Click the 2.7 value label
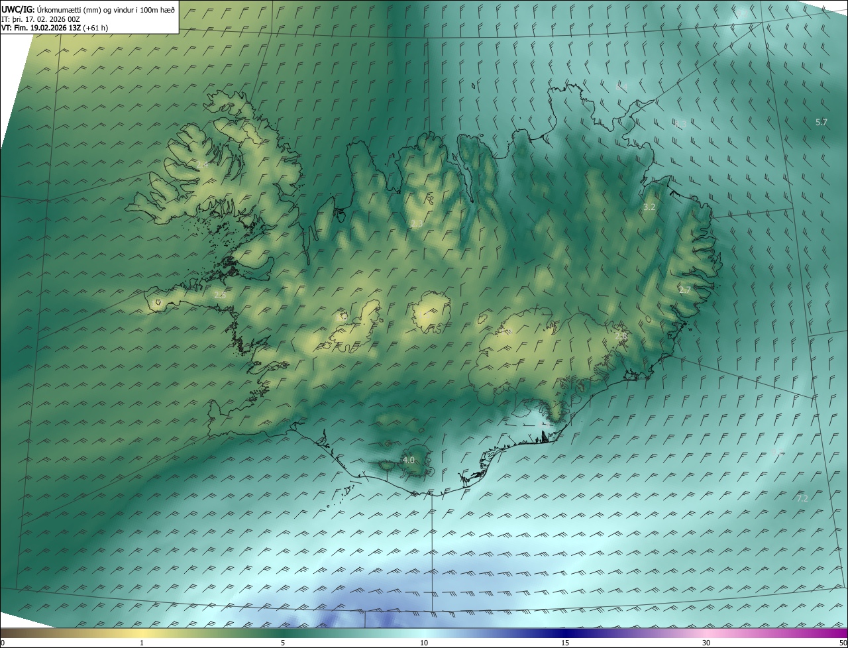Image resolution: width=848 pixels, height=648 pixels. (x=684, y=290)
